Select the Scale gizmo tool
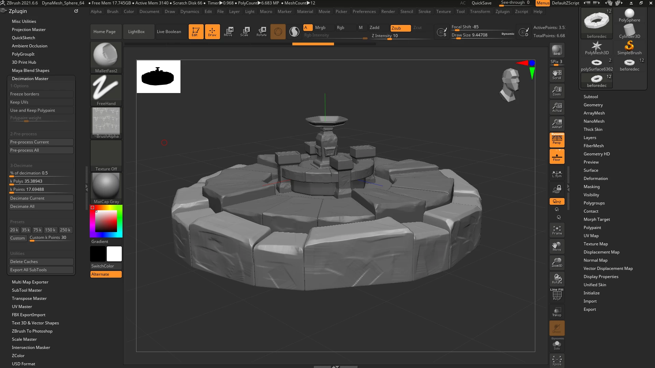 [244, 31]
